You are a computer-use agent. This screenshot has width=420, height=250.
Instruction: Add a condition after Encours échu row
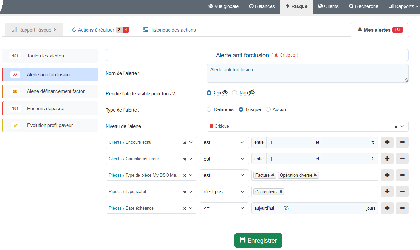(x=387, y=142)
